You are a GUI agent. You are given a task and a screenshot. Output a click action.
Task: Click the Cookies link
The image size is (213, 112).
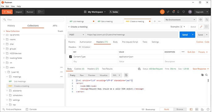(199, 42)
